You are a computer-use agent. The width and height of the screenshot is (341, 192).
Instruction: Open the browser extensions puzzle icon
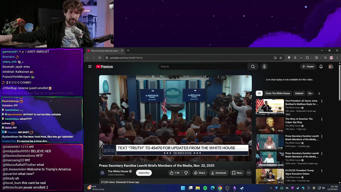point(307,58)
